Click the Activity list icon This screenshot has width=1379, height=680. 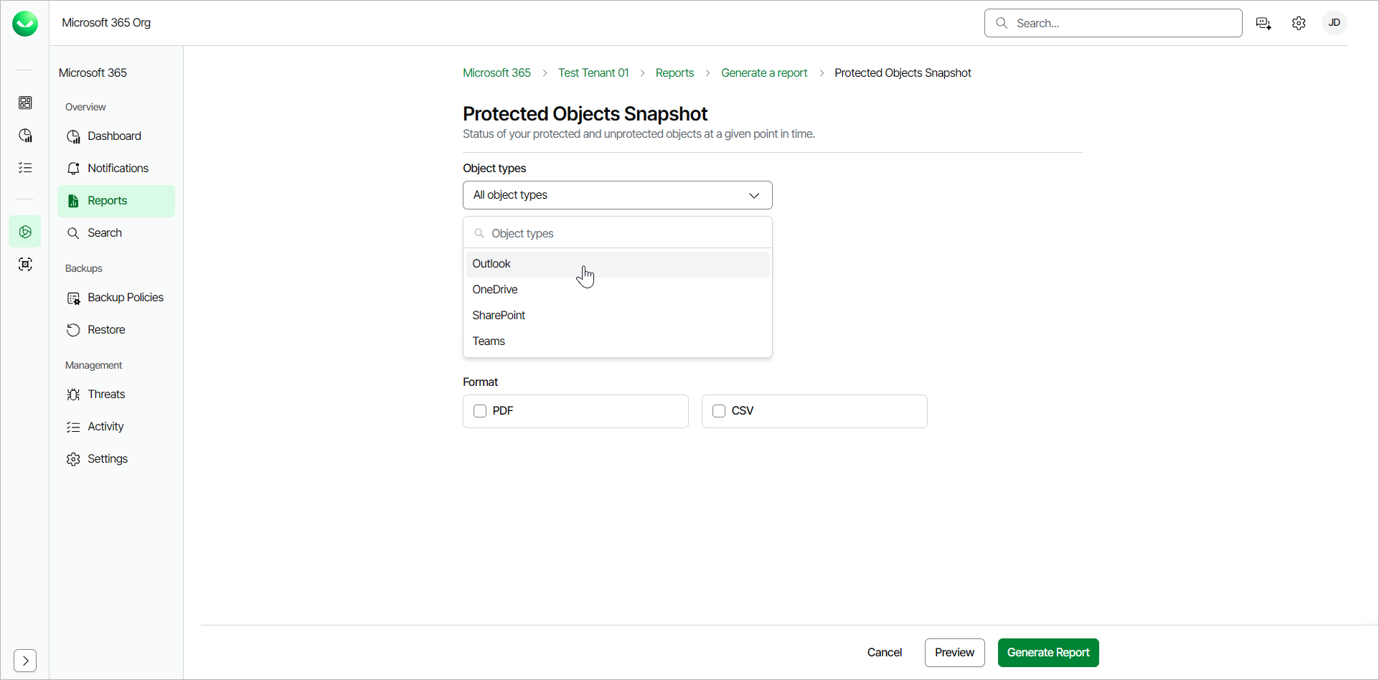pos(73,427)
